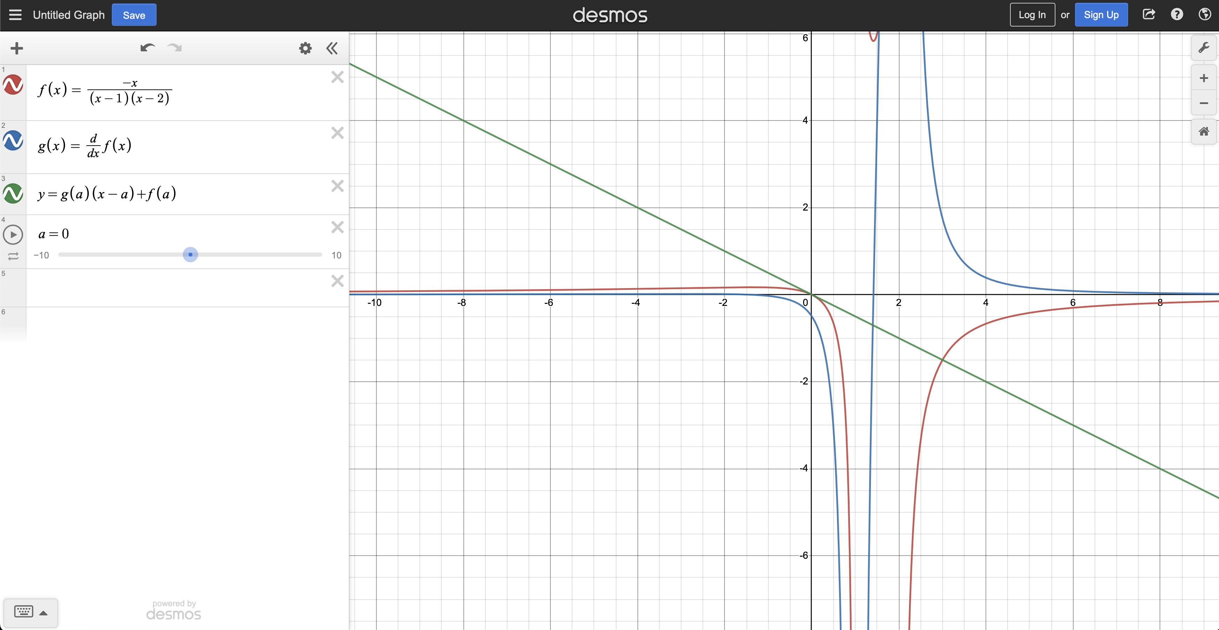Open the share graph icon
1219x630 pixels.
coord(1149,14)
